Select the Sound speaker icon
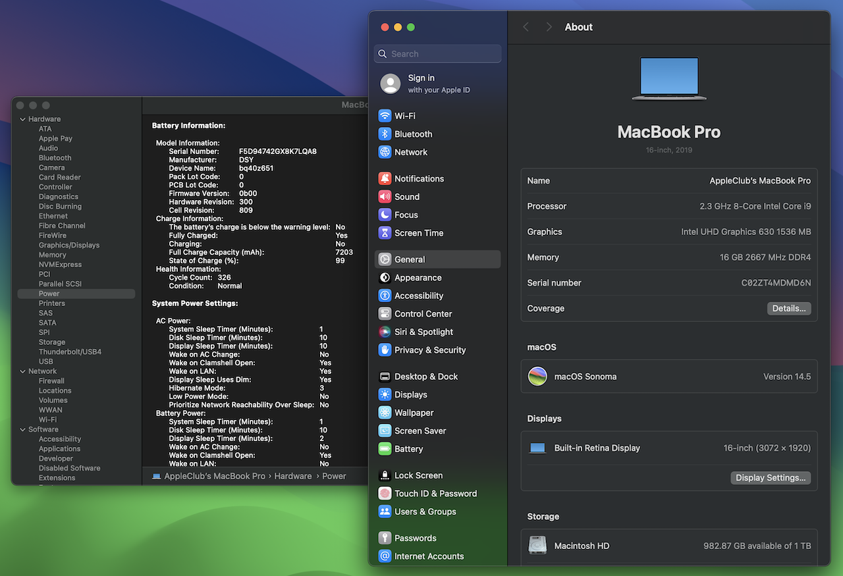This screenshot has height=576, width=843. 385,197
